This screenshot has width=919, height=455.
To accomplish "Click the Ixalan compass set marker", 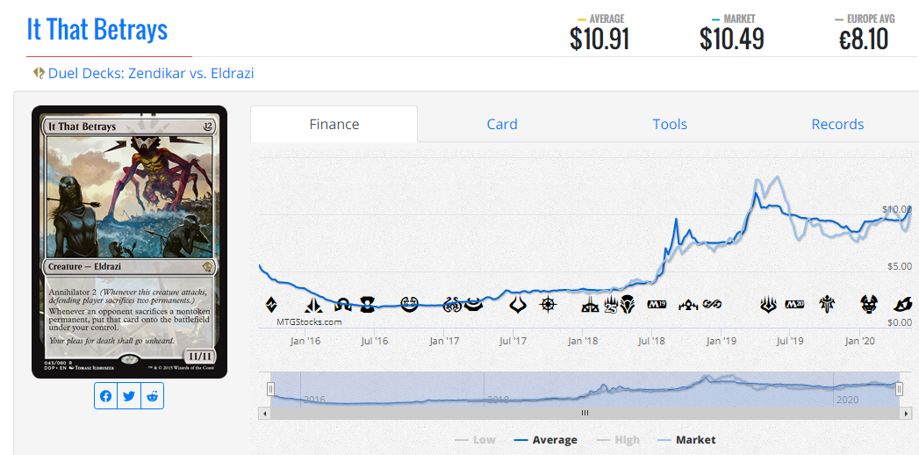I will click(x=549, y=304).
